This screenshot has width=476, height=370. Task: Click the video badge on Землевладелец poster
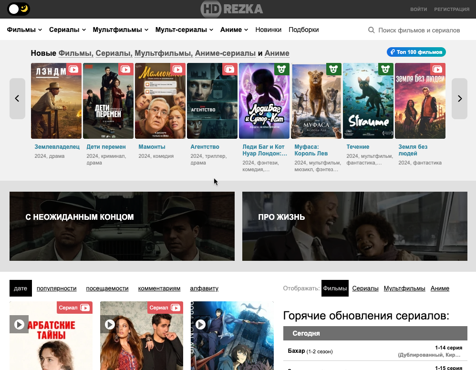coord(73,69)
